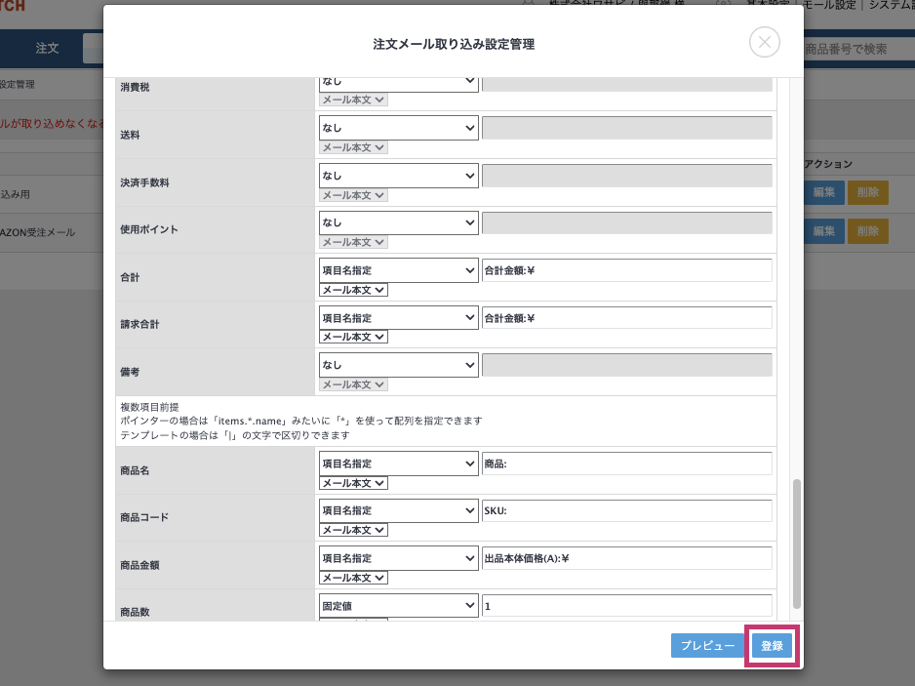Click the upper 編集 button in background list
The height and width of the screenshot is (686, 915).
tap(824, 192)
